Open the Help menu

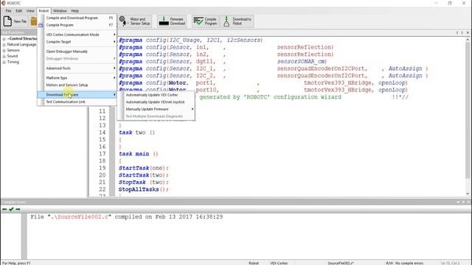[x=74, y=11]
